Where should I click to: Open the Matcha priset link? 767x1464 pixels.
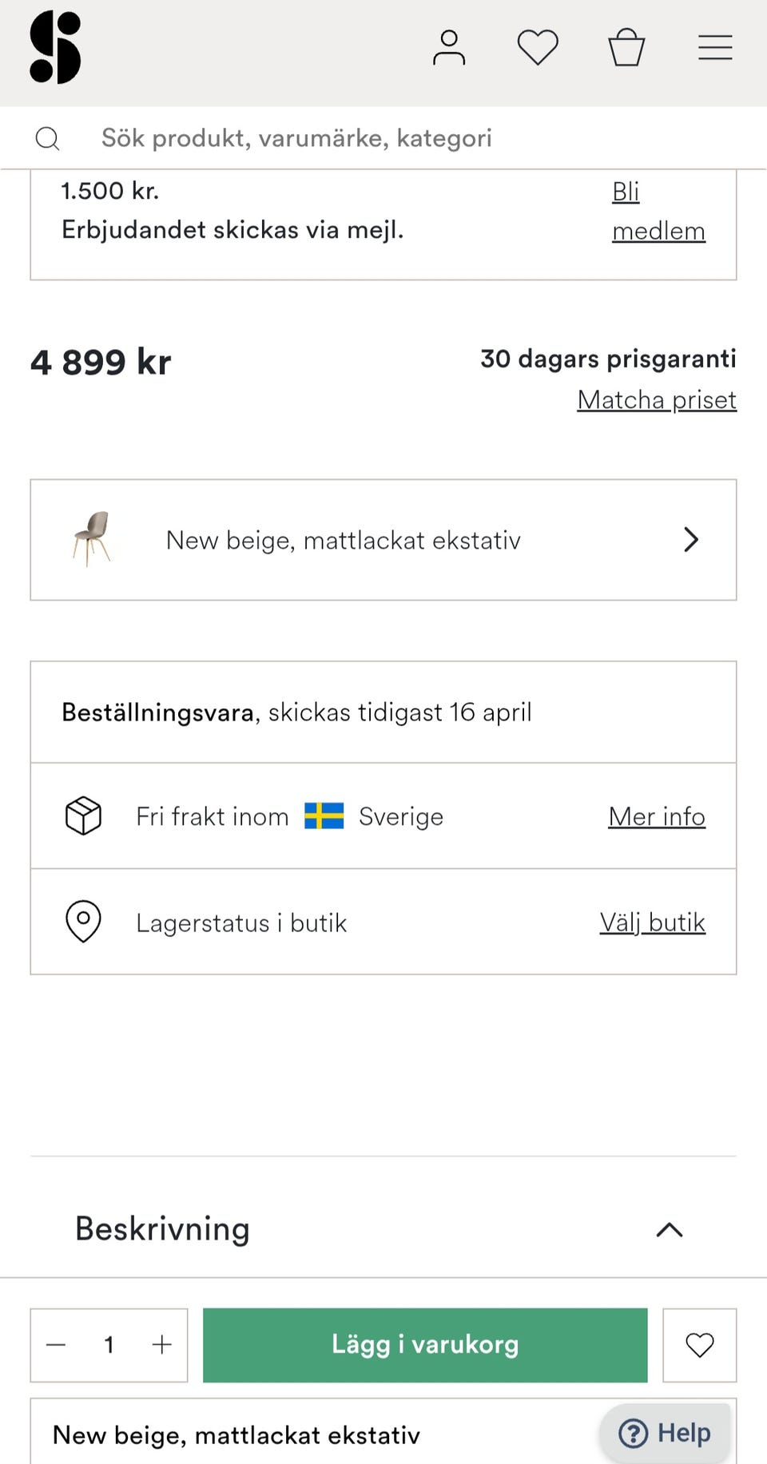[656, 400]
